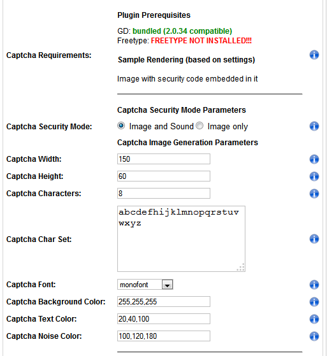Open info tooltip for Captcha Characters
Image resolution: width=327 pixels, height=356 pixels.
pos(314,194)
